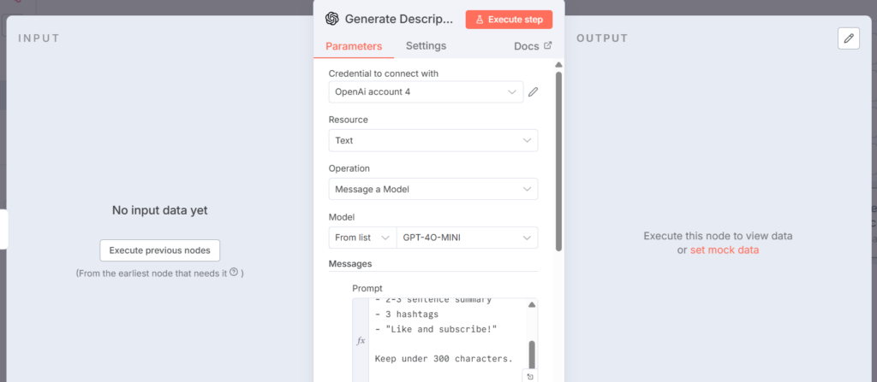
Task: Click the prompt editor scroll up arrow
Action: coord(531,304)
